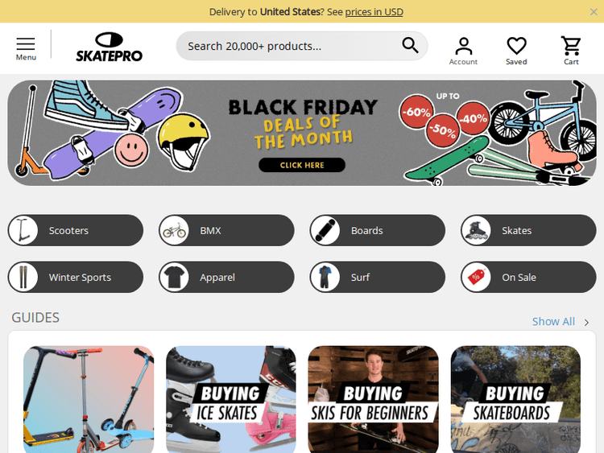Open the BMX category

tap(226, 231)
